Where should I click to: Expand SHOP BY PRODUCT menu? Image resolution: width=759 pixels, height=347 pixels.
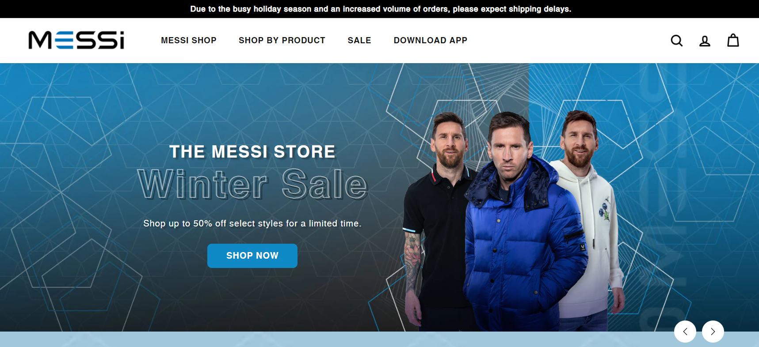pyautogui.click(x=282, y=40)
